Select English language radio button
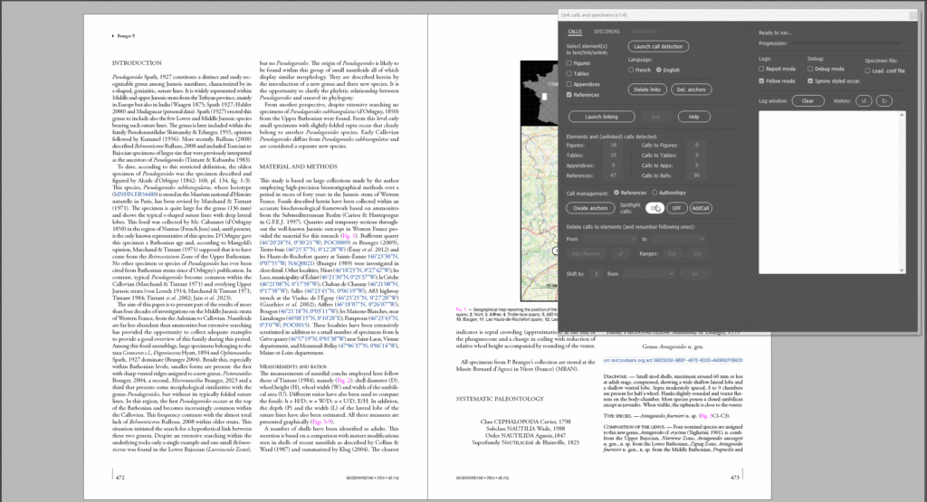This screenshot has width=927, height=502. point(659,70)
